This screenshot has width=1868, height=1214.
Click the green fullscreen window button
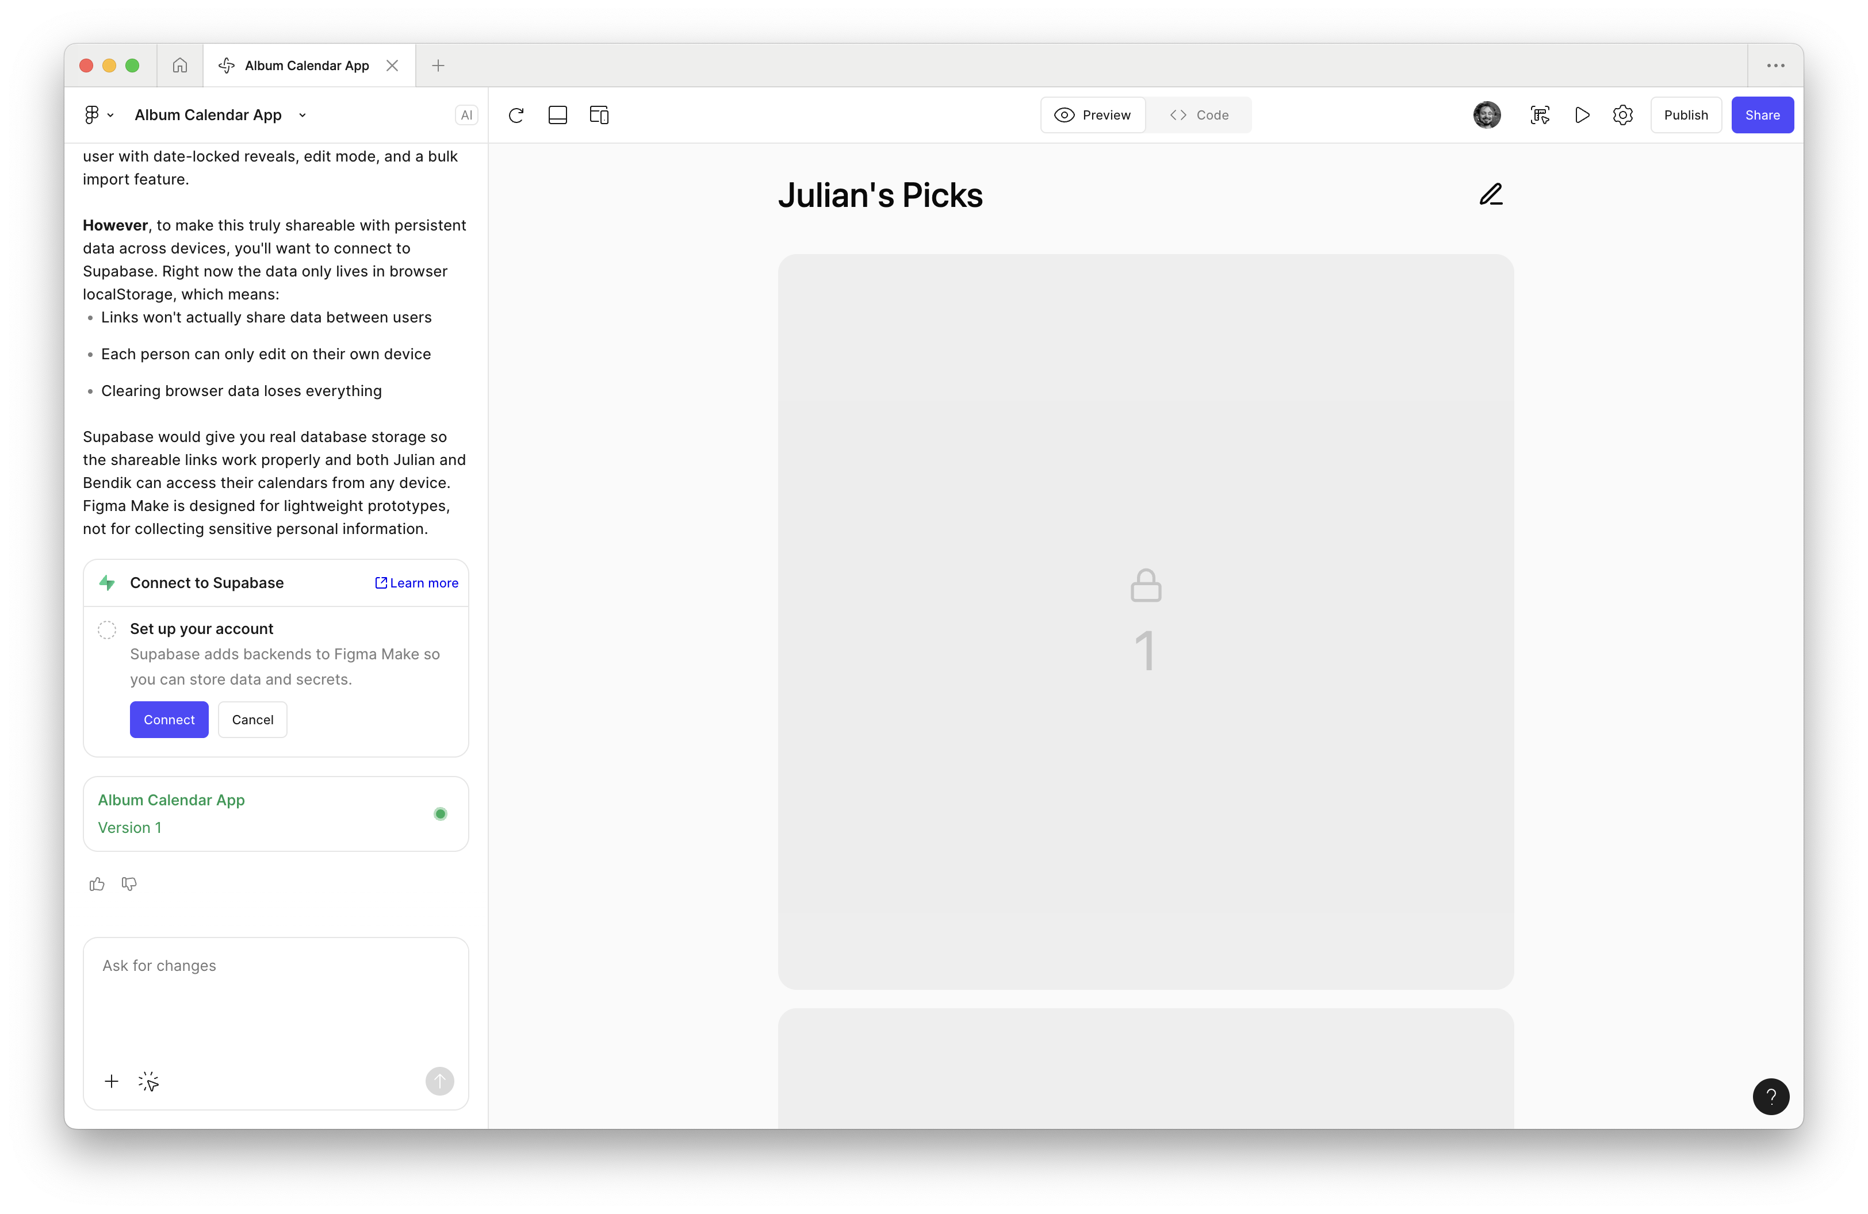click(x=133, y=65)
